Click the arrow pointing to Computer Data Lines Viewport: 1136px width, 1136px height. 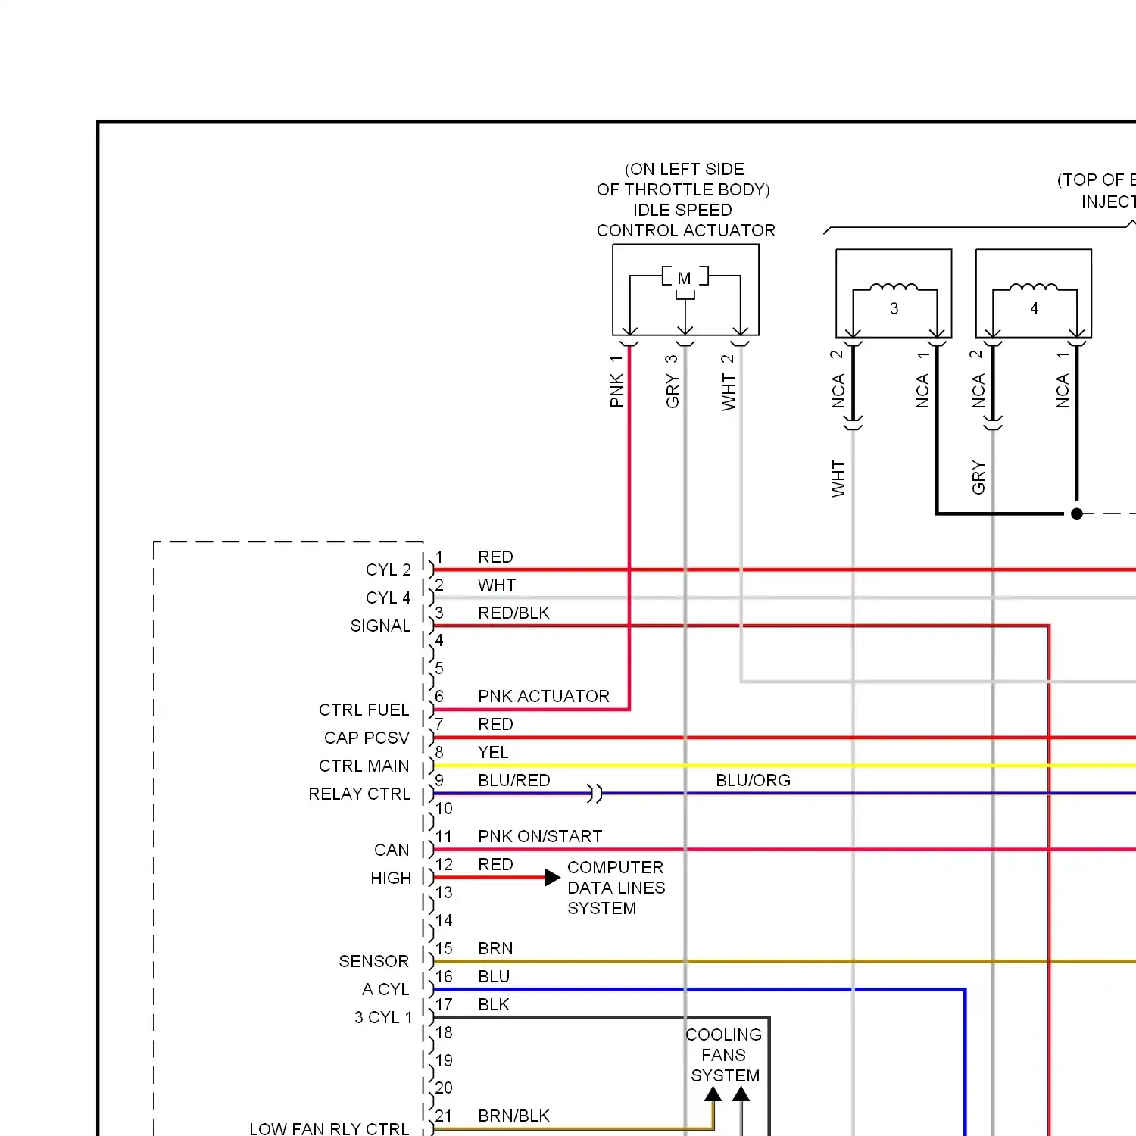click(553, 878)
